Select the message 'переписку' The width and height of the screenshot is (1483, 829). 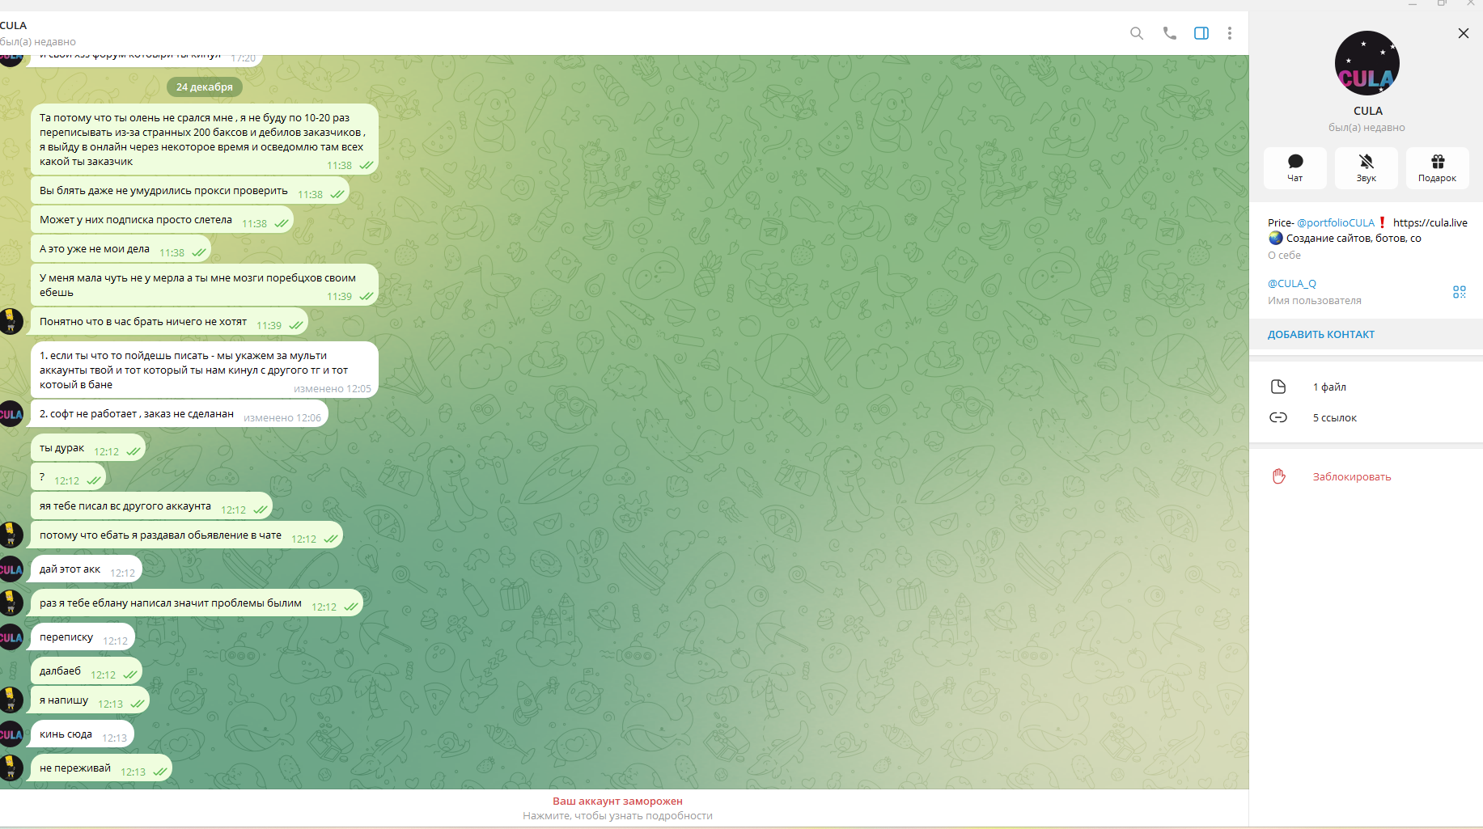coord(83,637)
